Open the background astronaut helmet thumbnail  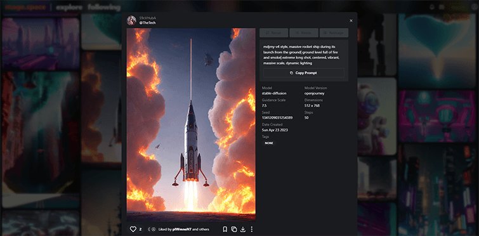pyautogui.click(x=377, y=116)
